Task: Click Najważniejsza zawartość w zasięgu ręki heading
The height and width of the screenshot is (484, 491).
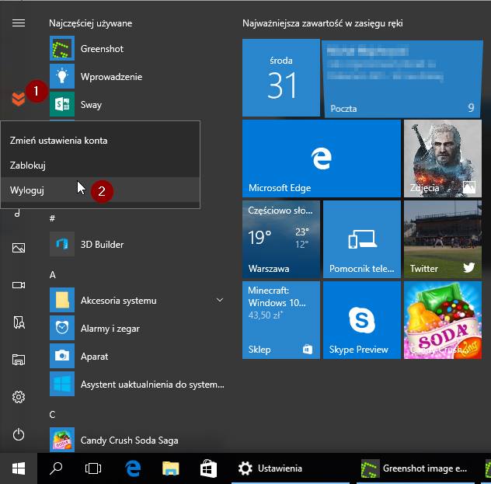Action: pos(322,23)
